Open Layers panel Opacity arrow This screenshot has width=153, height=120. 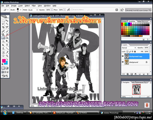[x=150, y=48]
